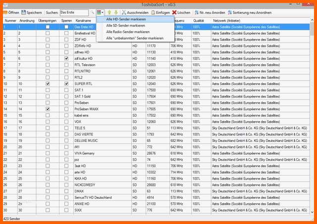Screen dimensions: 317x224
Task: Select the ANIXE HD channel name
Action: coord(82,204)
